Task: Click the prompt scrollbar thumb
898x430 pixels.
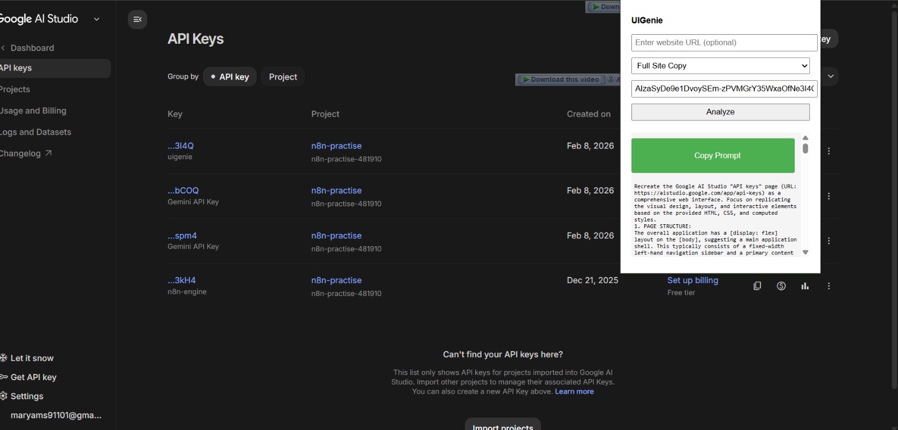Action: tap(805, 149)
